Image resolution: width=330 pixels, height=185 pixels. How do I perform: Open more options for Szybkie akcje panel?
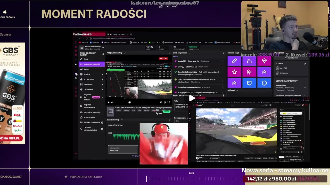(x=270, y=53)
